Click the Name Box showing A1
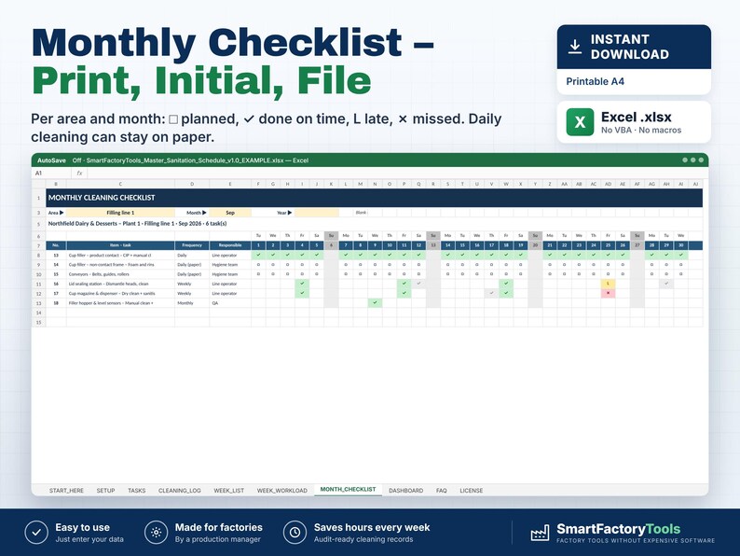Image resolution: width=740 pixels, height=556 pixels. (51, 174)
